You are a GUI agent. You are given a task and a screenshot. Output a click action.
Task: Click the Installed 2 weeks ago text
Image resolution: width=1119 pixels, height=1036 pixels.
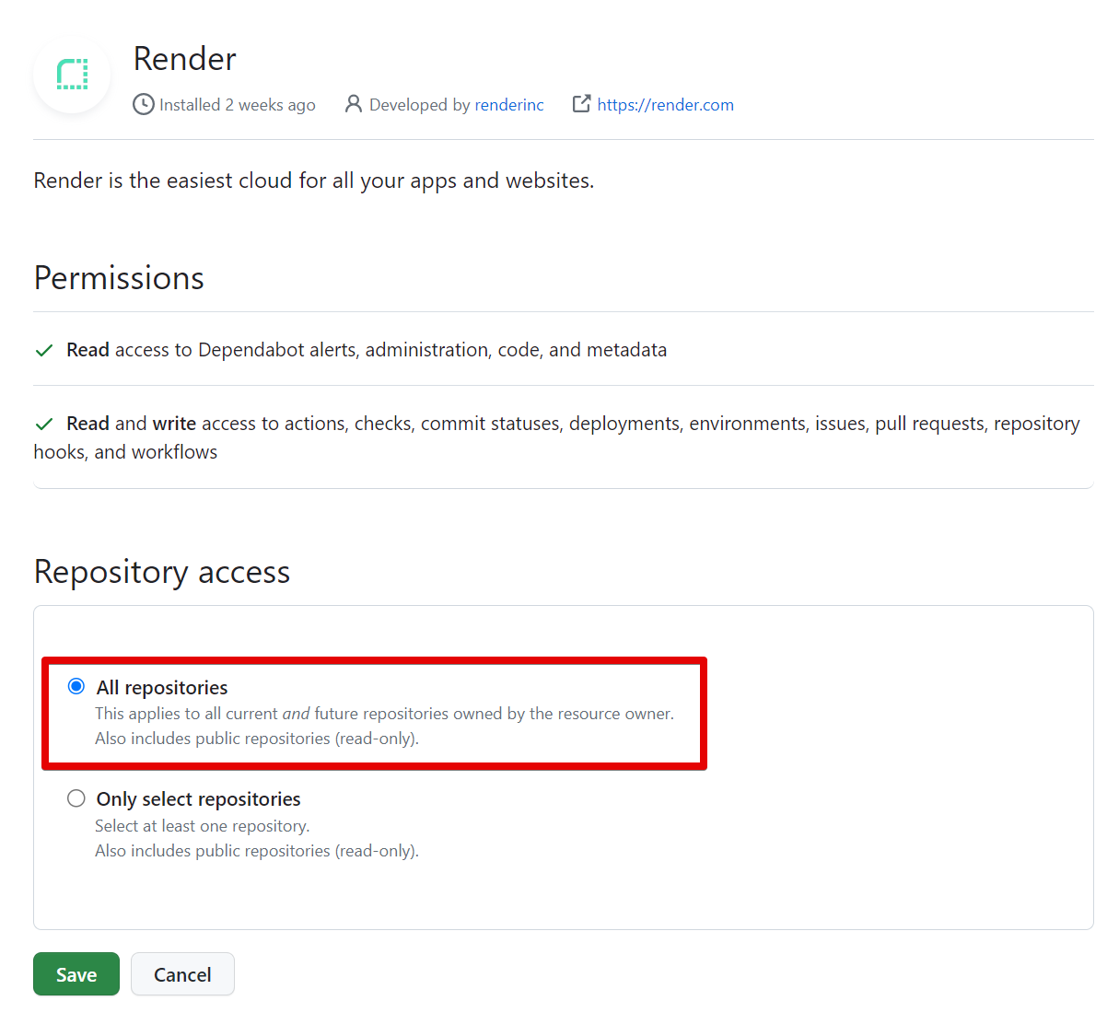click(x=237, y=104)
